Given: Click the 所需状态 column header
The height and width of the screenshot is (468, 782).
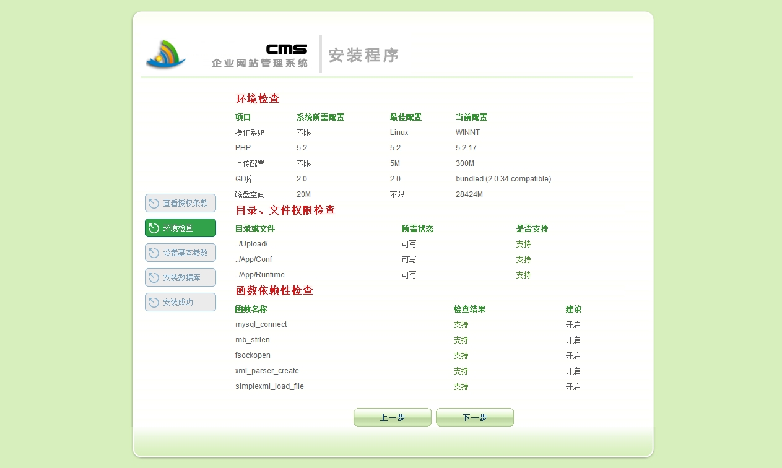Looking at the screenshot, I should 417,228.
